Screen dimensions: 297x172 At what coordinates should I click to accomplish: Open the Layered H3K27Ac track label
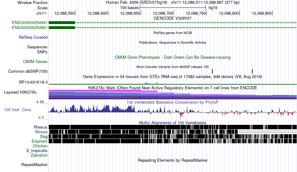[20, 92]
